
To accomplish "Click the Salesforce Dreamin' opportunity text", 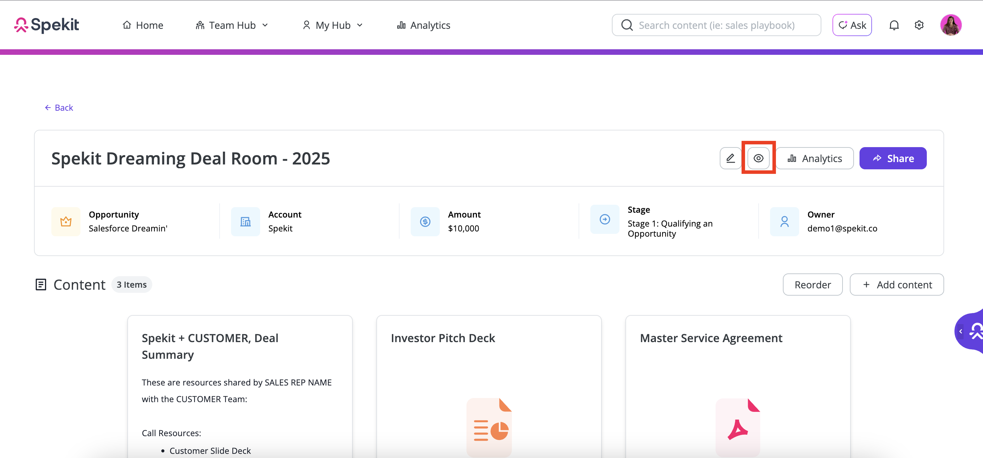I will [128, 228].
